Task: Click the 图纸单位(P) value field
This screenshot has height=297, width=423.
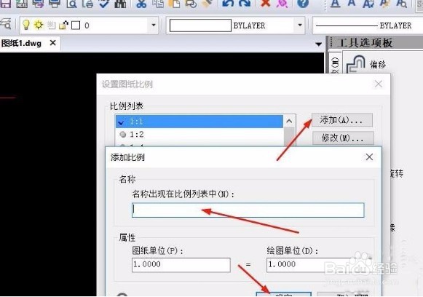Action: (x=181, y=265)
